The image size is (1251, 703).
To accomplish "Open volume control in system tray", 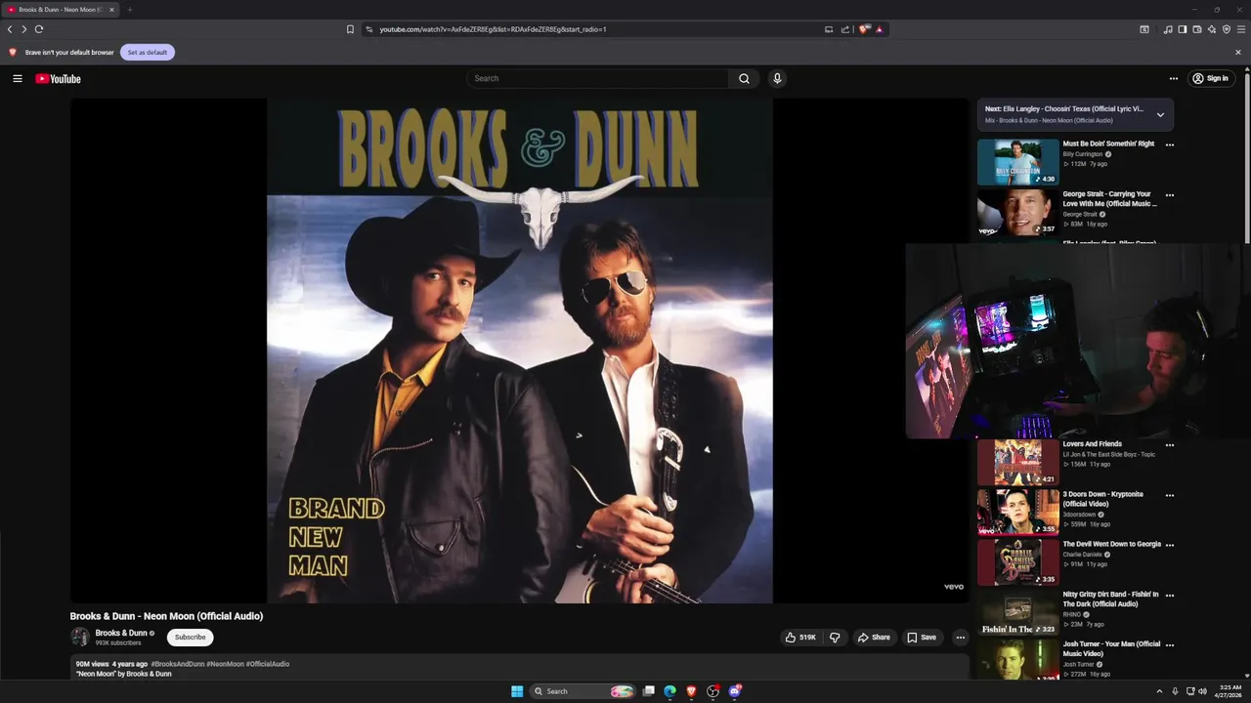I will (1202, 691).
